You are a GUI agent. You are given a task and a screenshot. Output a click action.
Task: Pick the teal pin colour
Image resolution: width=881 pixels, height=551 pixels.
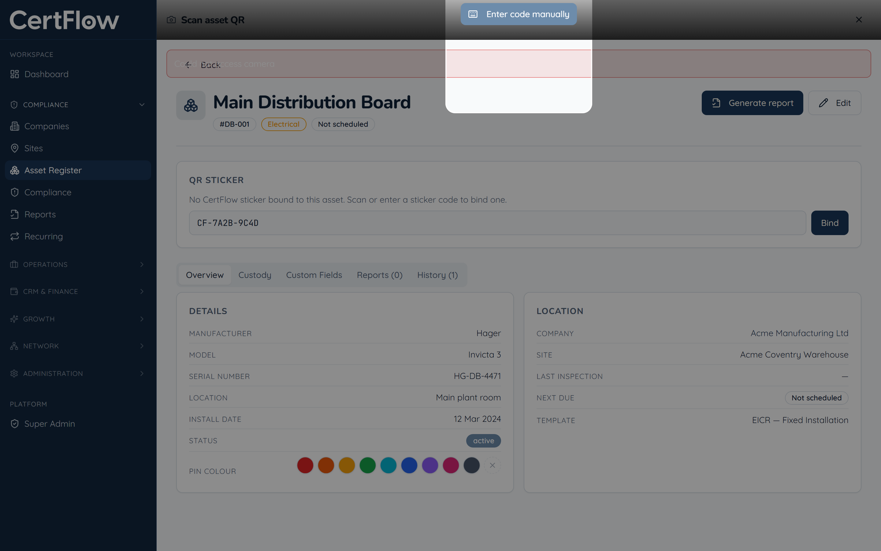pyautogui.click(x=388, y=465)
